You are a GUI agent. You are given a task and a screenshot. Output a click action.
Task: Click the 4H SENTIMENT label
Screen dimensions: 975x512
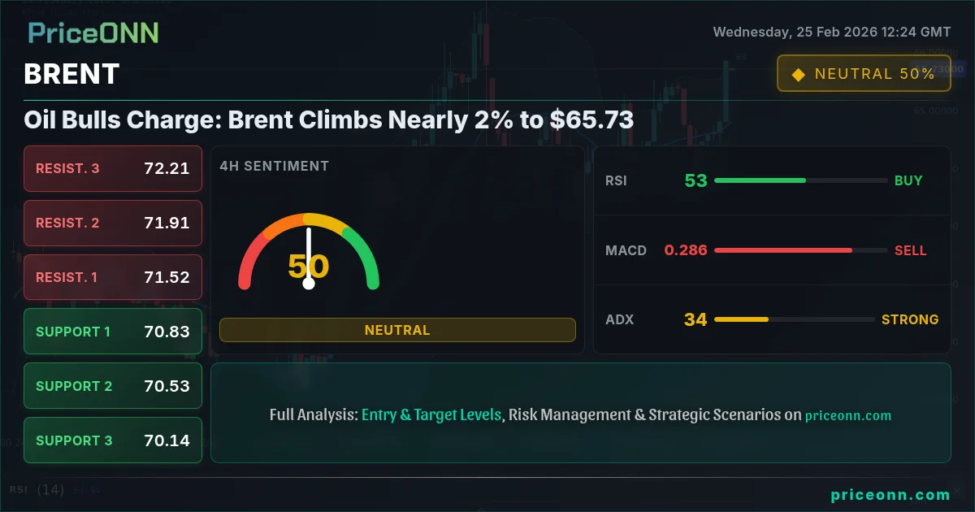click(x=275, y=166)
